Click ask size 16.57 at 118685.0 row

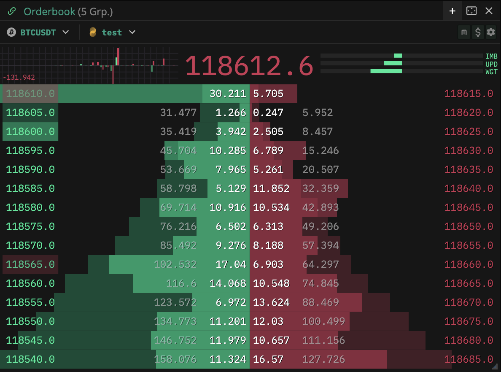tap(268, 360)
